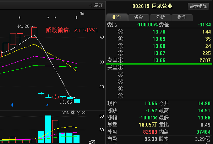Select sell level 2 price 13.67
The image size is (213, 144).
click(159, 53)
